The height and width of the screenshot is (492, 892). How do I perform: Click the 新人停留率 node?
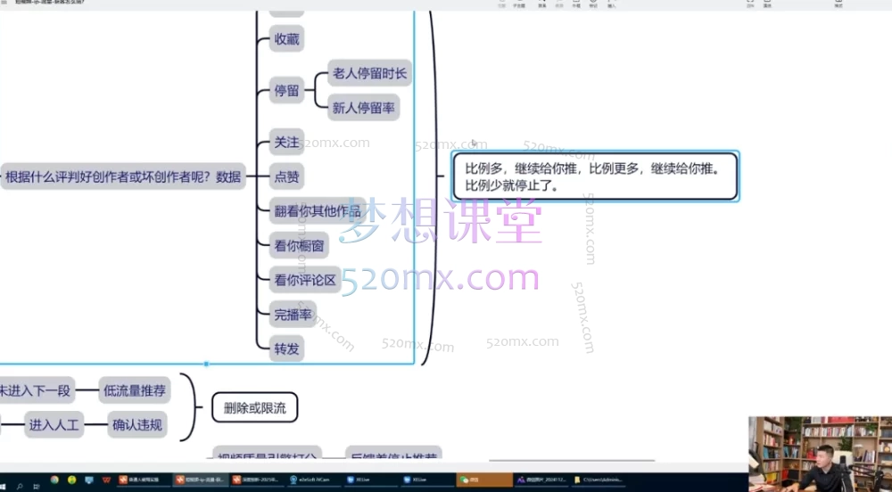pyautogui.click(x=363, y=109)
